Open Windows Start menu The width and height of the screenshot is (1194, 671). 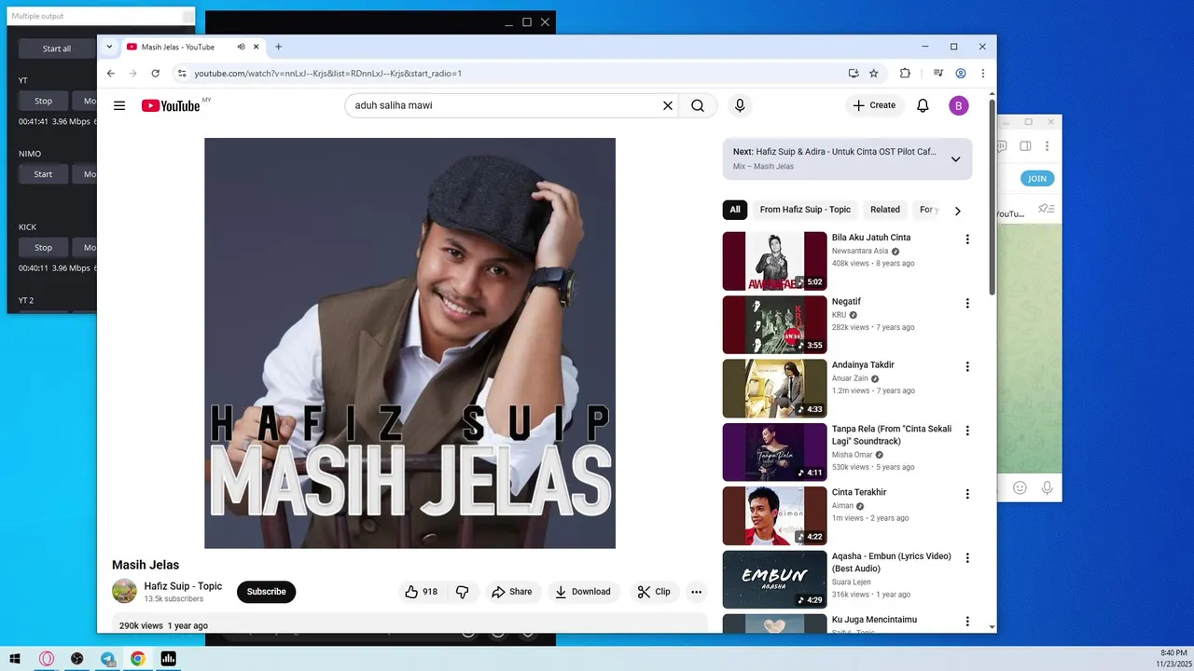click(x=15, y=659)
